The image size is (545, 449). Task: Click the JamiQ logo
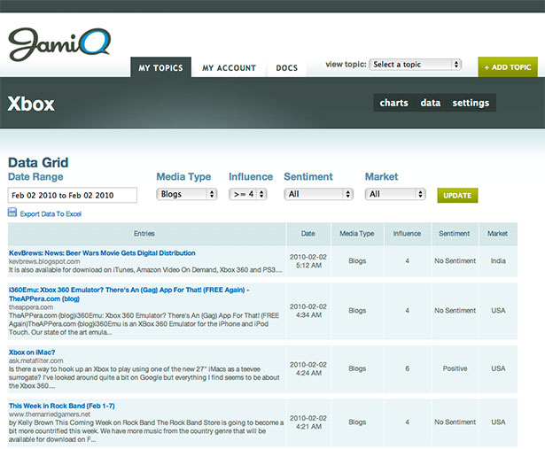[x=59, y=44]
